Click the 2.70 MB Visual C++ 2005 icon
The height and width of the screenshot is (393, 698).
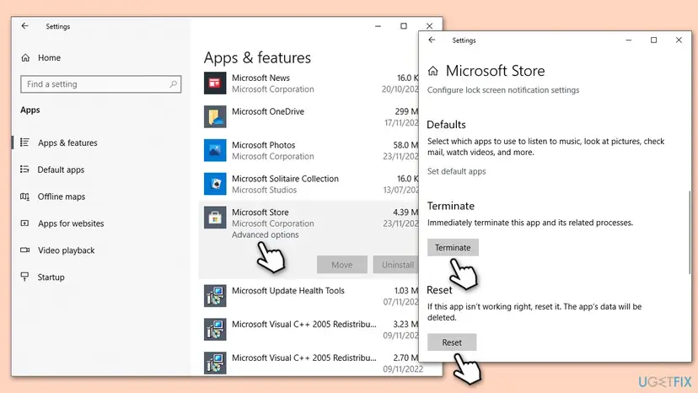click(215, 363)
